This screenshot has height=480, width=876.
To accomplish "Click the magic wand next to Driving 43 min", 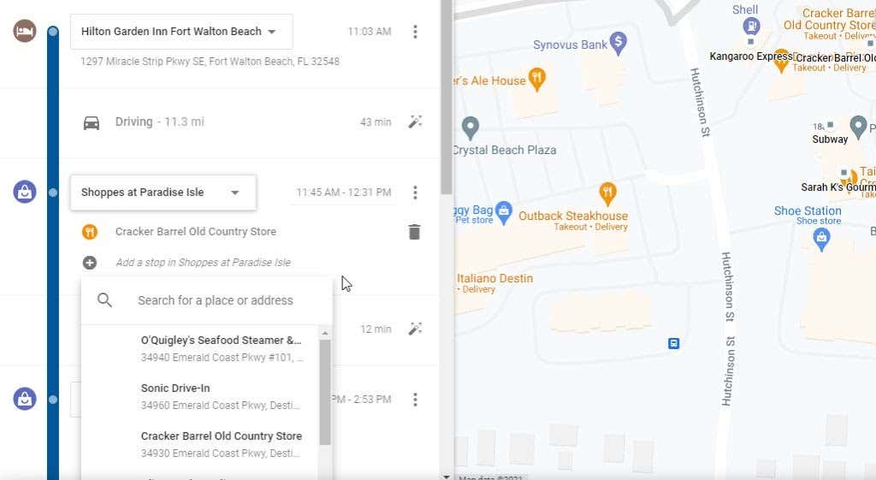I will click(415, 122).
